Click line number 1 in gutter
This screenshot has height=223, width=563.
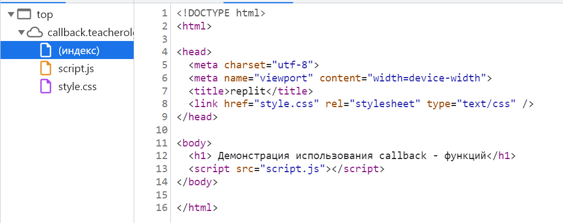tap(164, 13)
